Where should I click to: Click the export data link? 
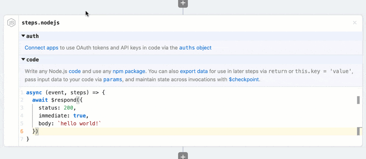194,71
